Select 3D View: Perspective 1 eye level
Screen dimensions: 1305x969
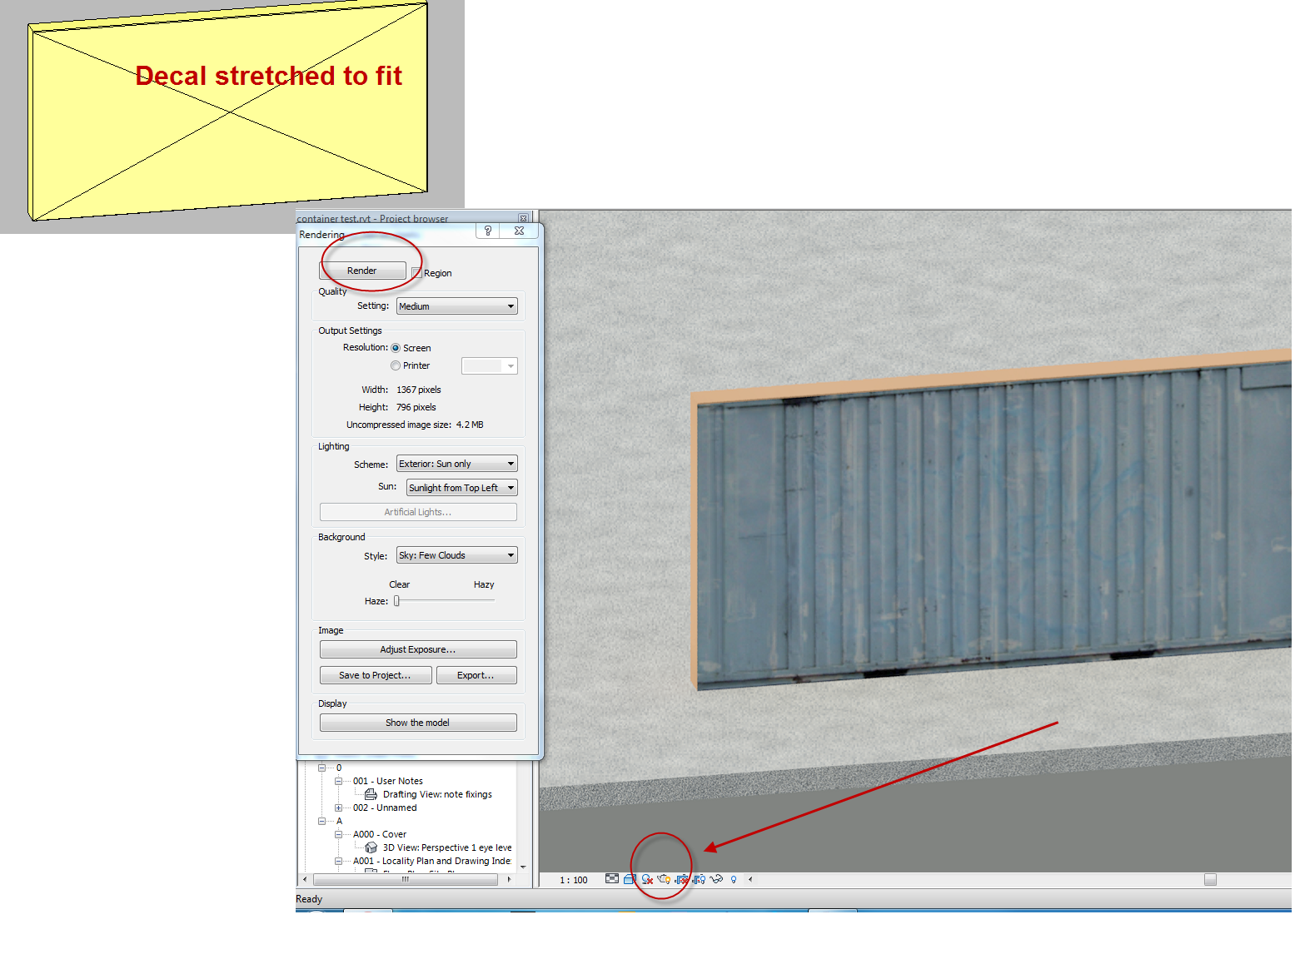point(447,847)
